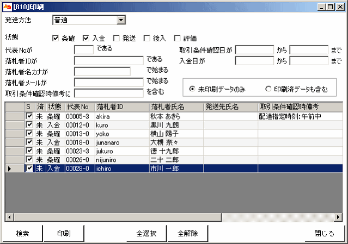
Task: Uncheck the S checkbox for ichiro row
Action: pyautogui.click(x=29, y=168)
